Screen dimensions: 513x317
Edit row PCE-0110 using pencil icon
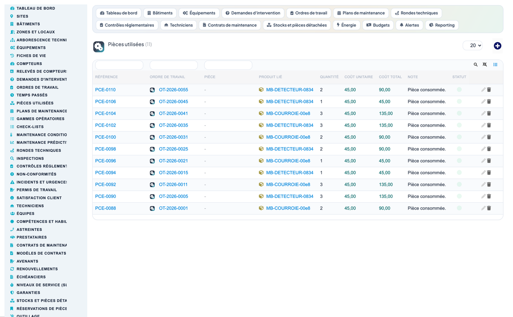(483, 90)
